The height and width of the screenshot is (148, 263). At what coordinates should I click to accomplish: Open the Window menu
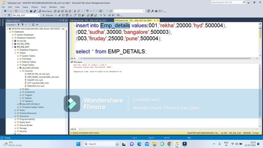coord(53,7)
